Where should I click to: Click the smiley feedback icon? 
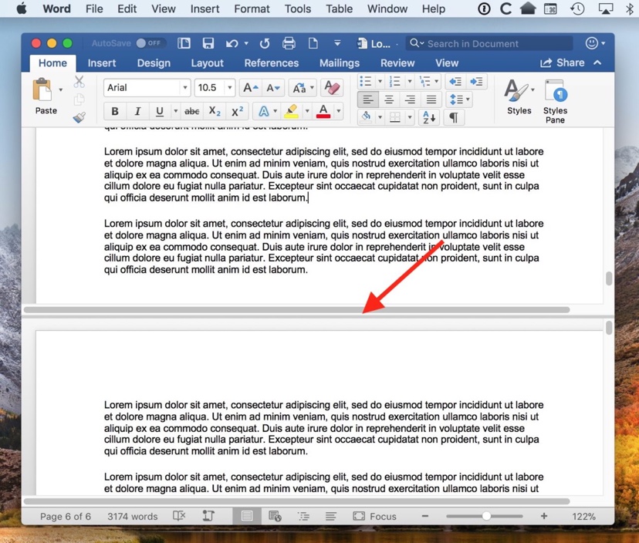tap(591, 43)
